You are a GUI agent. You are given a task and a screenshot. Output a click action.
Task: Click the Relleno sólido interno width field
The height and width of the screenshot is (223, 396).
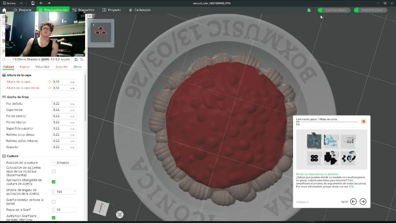click(64, 141)
